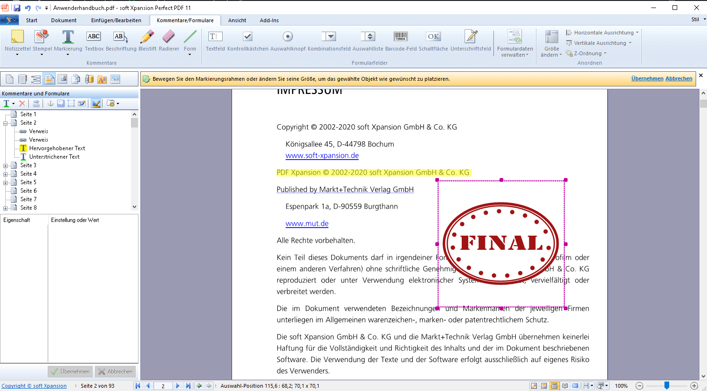Click the zoom slider handle

tap(667, 386)
